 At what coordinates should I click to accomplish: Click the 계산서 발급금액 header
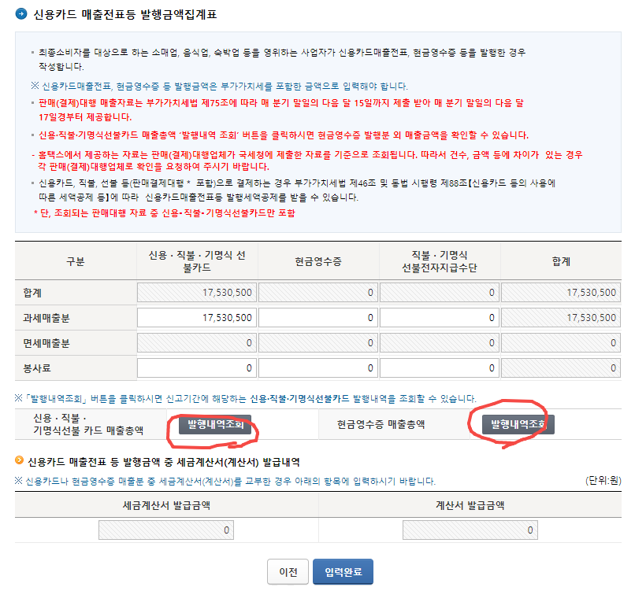(x=470, y=505)
